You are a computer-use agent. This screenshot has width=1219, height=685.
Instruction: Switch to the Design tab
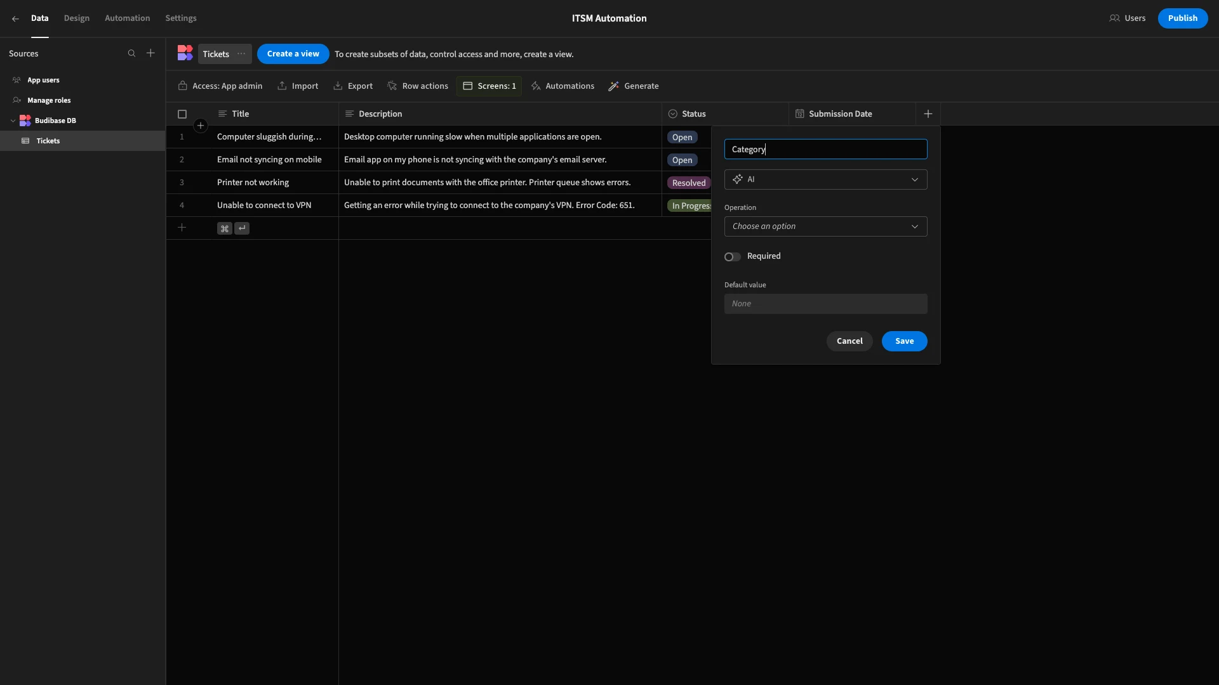(77, 18)
